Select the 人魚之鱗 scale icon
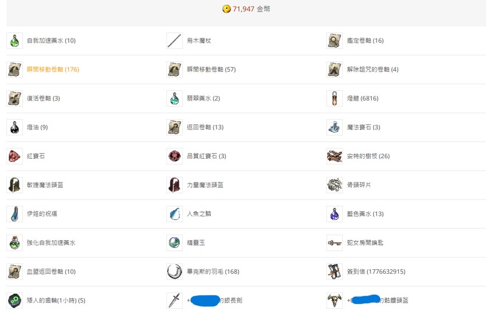Screen dimensions: 486x314 (x=175, y=214)
